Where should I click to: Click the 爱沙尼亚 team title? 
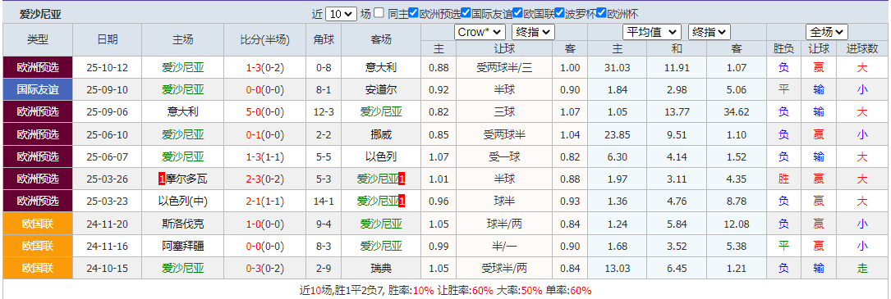coord(39,15)
